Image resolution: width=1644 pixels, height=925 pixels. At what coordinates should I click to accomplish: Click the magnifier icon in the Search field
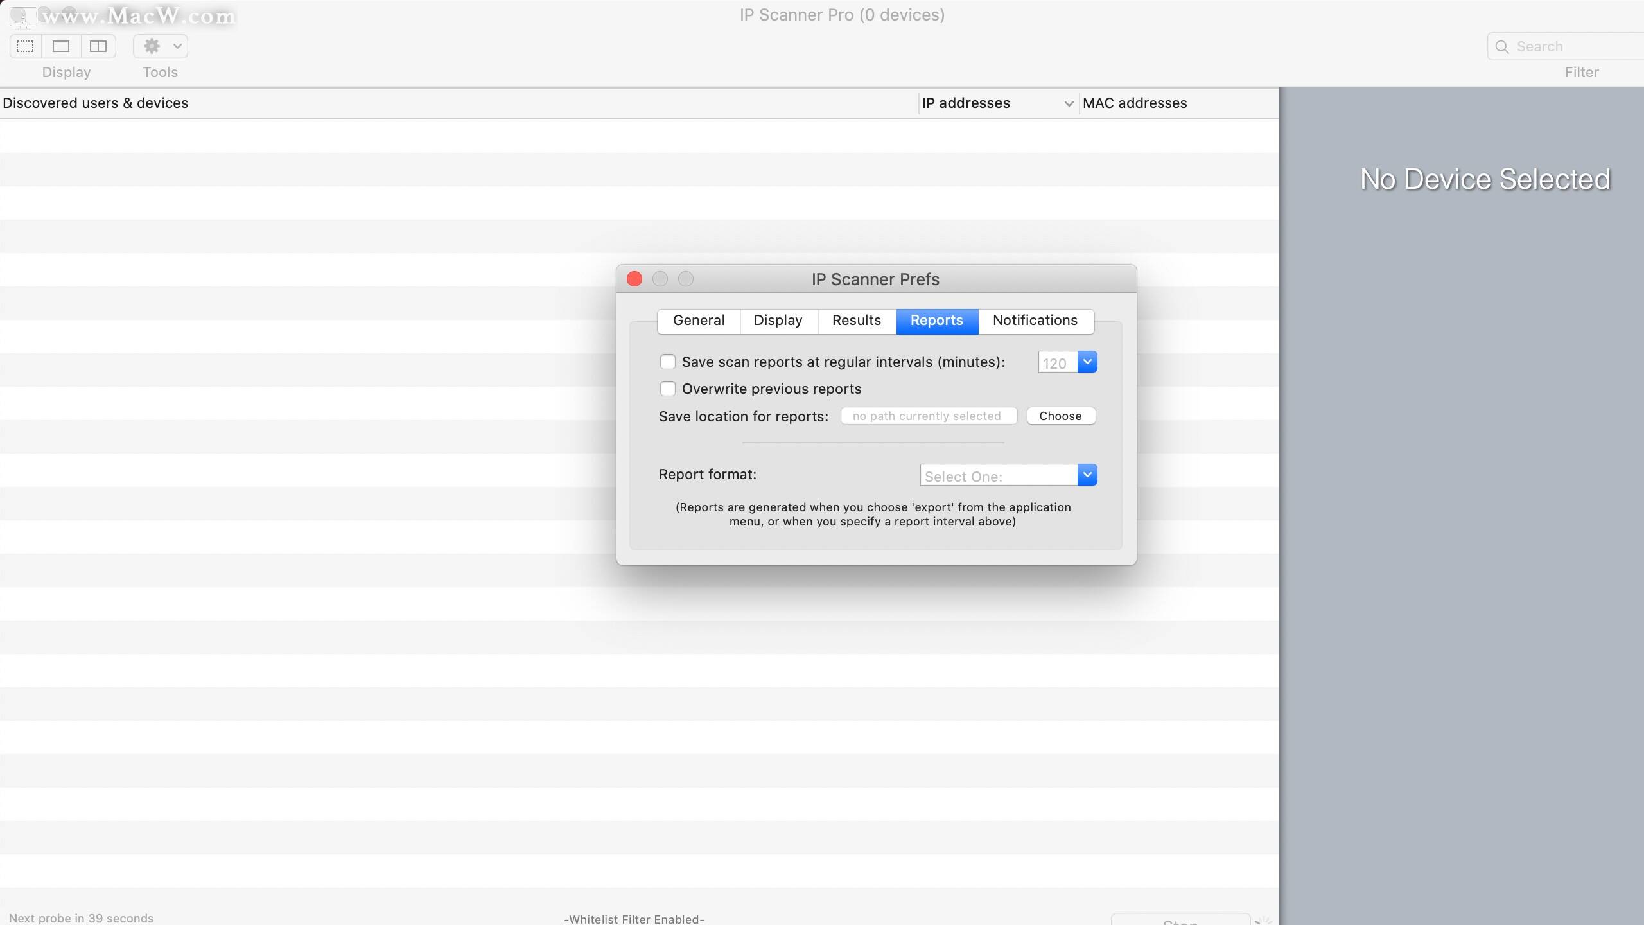1502,46
